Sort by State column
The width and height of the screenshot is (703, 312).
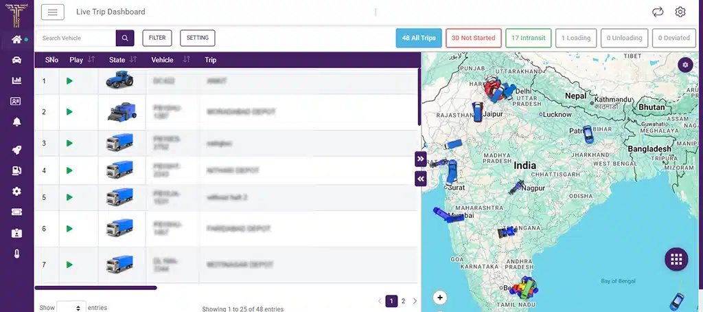tap(133, 59)
